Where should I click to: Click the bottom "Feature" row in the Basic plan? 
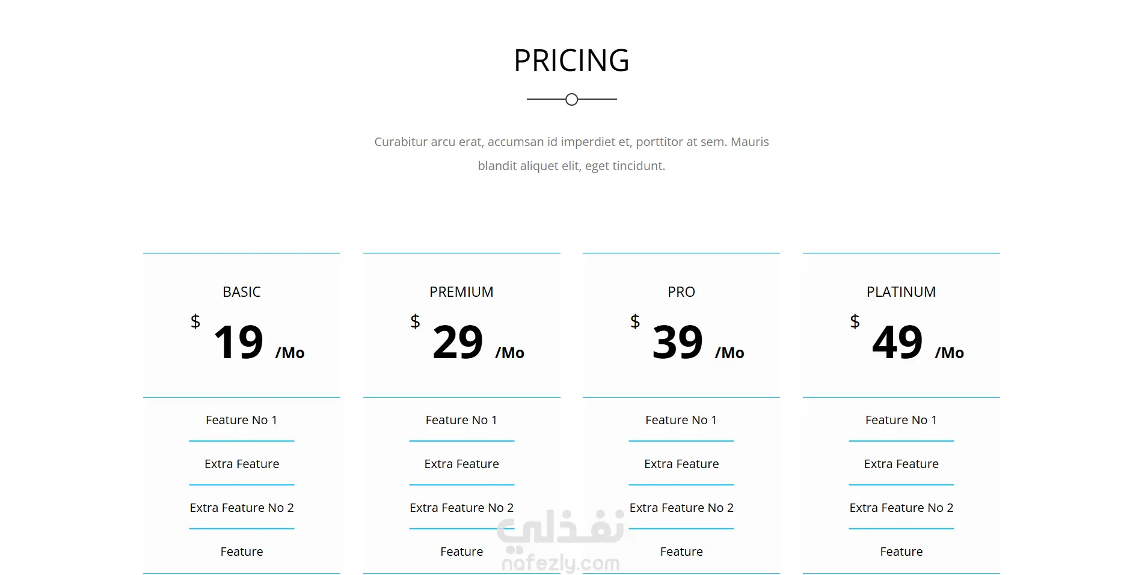(242, 552)
